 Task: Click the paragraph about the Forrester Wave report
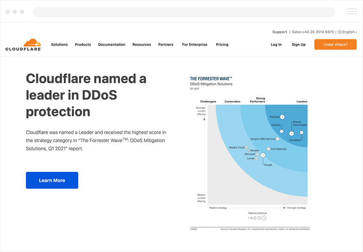click(96, 141)
